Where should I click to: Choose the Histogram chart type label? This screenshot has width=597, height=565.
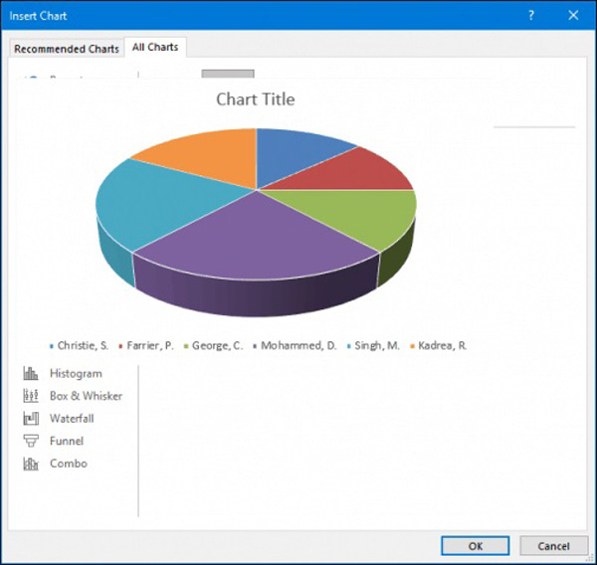(77, 373)
